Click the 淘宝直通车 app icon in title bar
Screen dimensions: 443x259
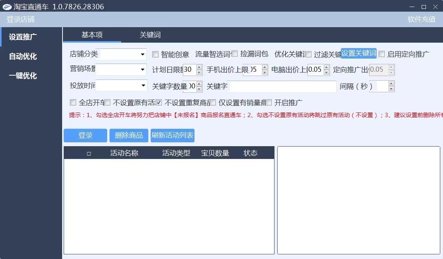click(7, 7)
